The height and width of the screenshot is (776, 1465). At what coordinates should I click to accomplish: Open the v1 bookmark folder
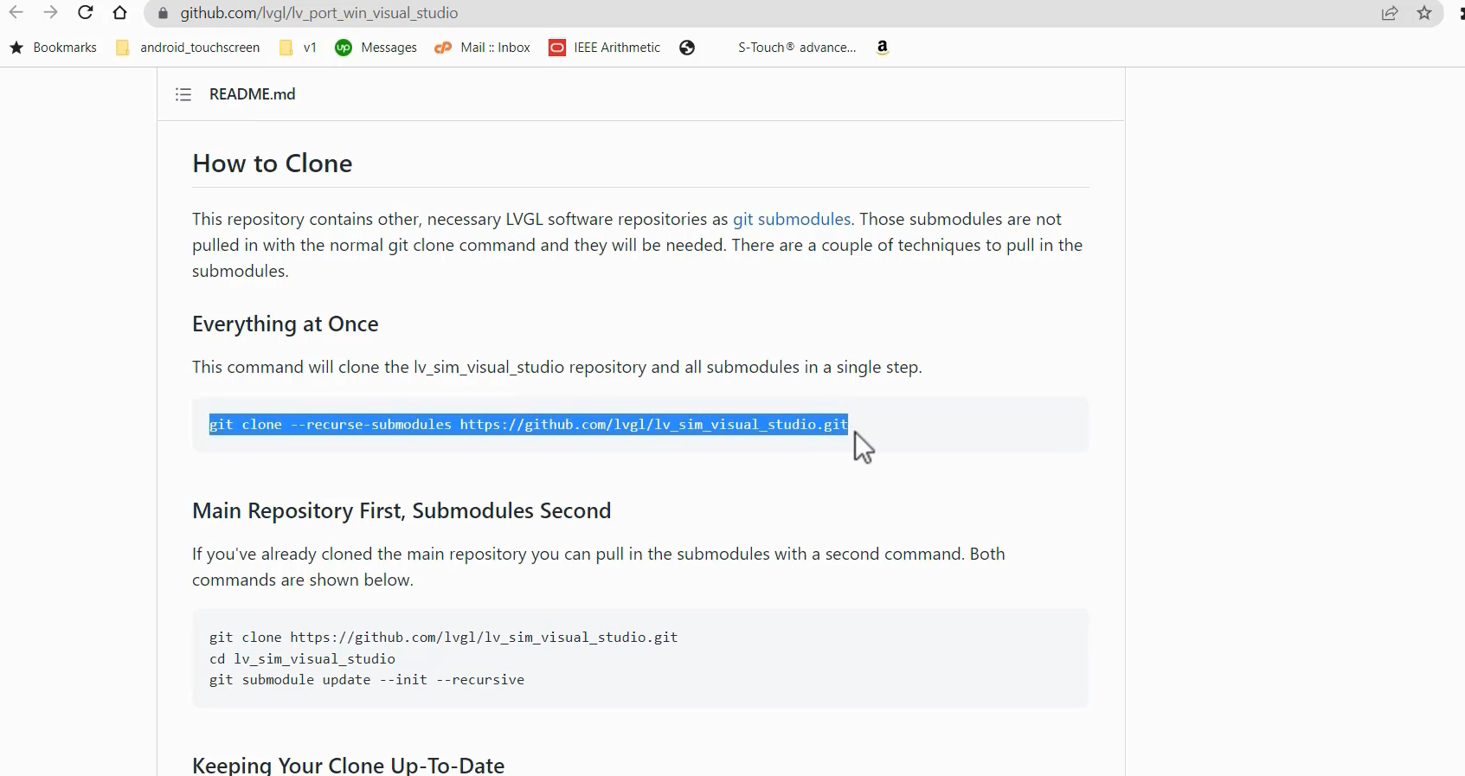[x=299, y=48]
